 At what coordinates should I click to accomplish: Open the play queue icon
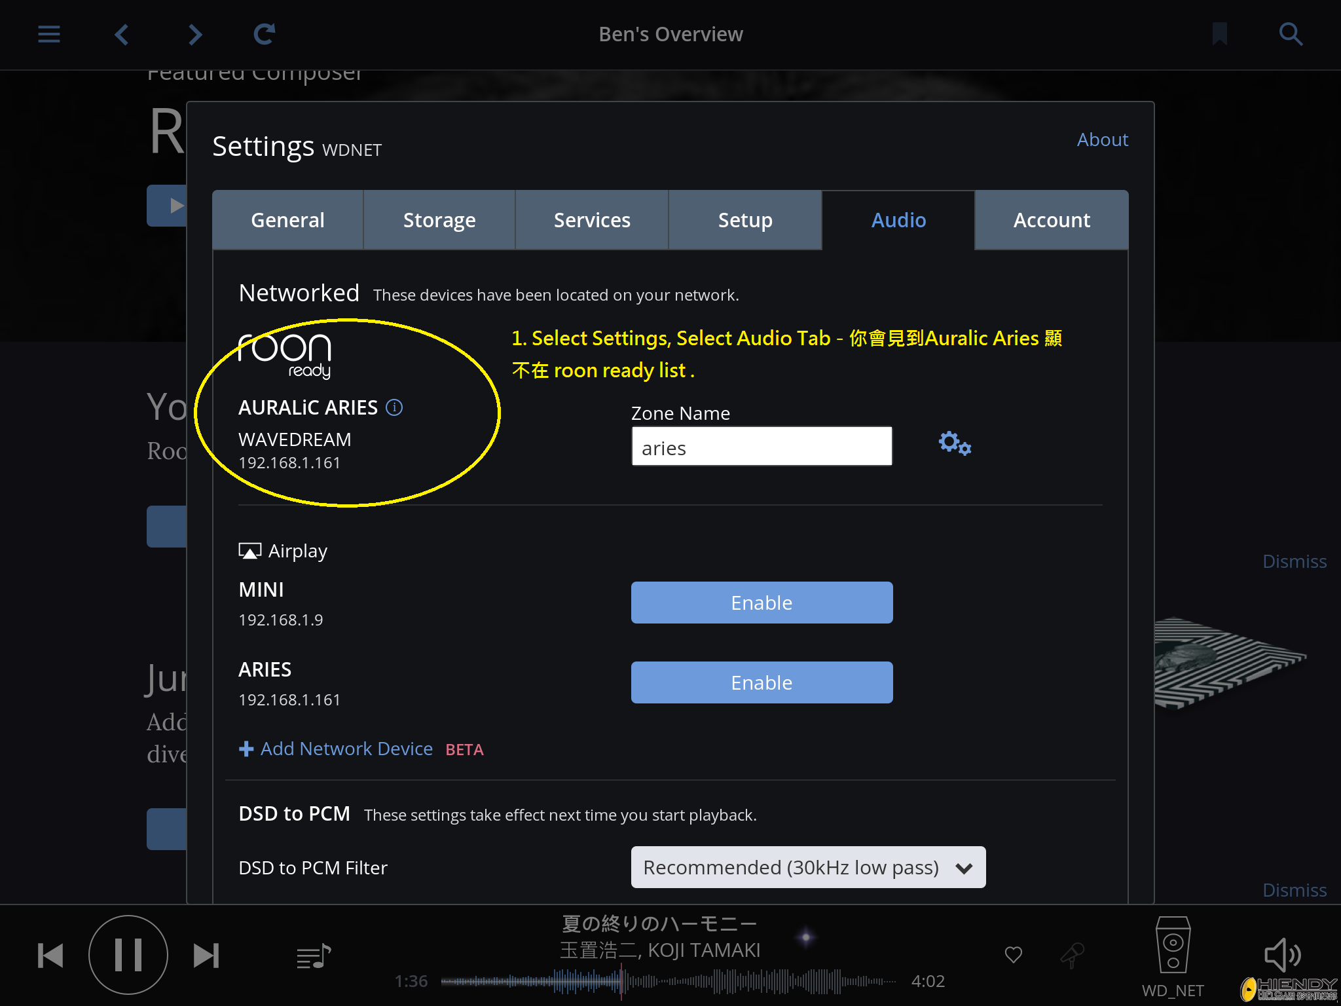pyautogui.click(x=314, y=956)
